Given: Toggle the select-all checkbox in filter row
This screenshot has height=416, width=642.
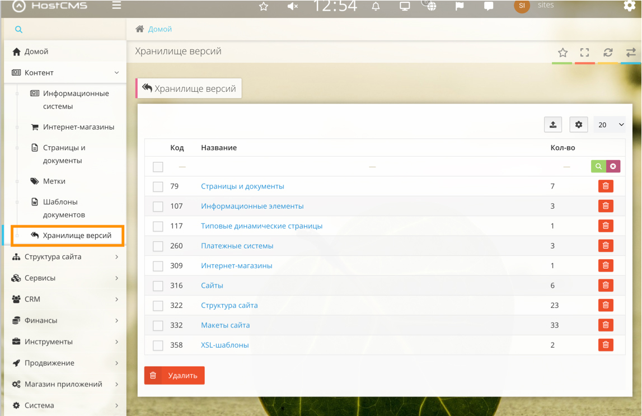Looking at the screenshot, I should pyautogui.click(x=158, y=167).
